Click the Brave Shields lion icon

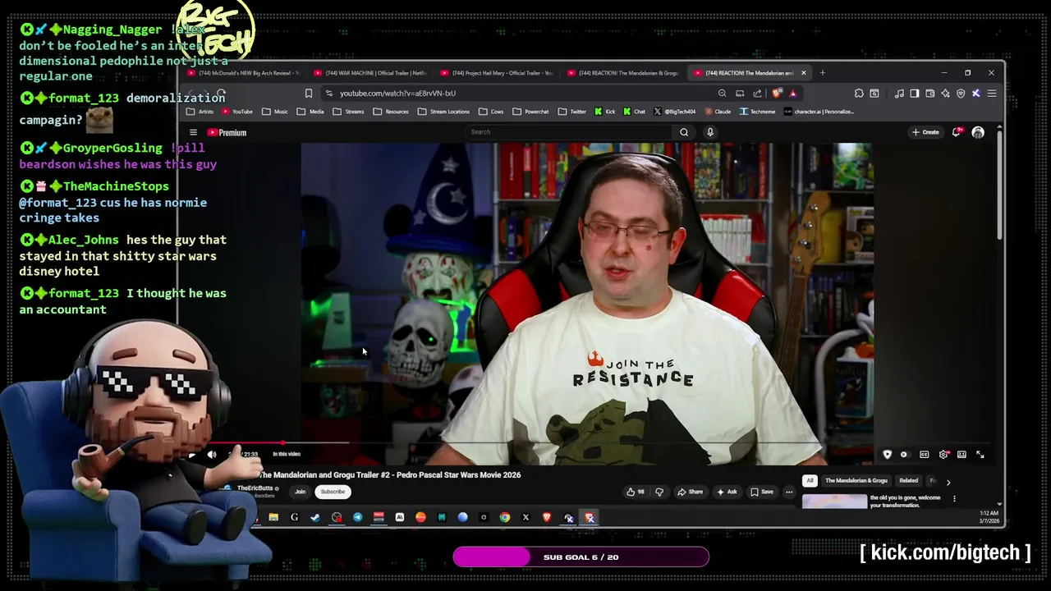coord(777,94)
